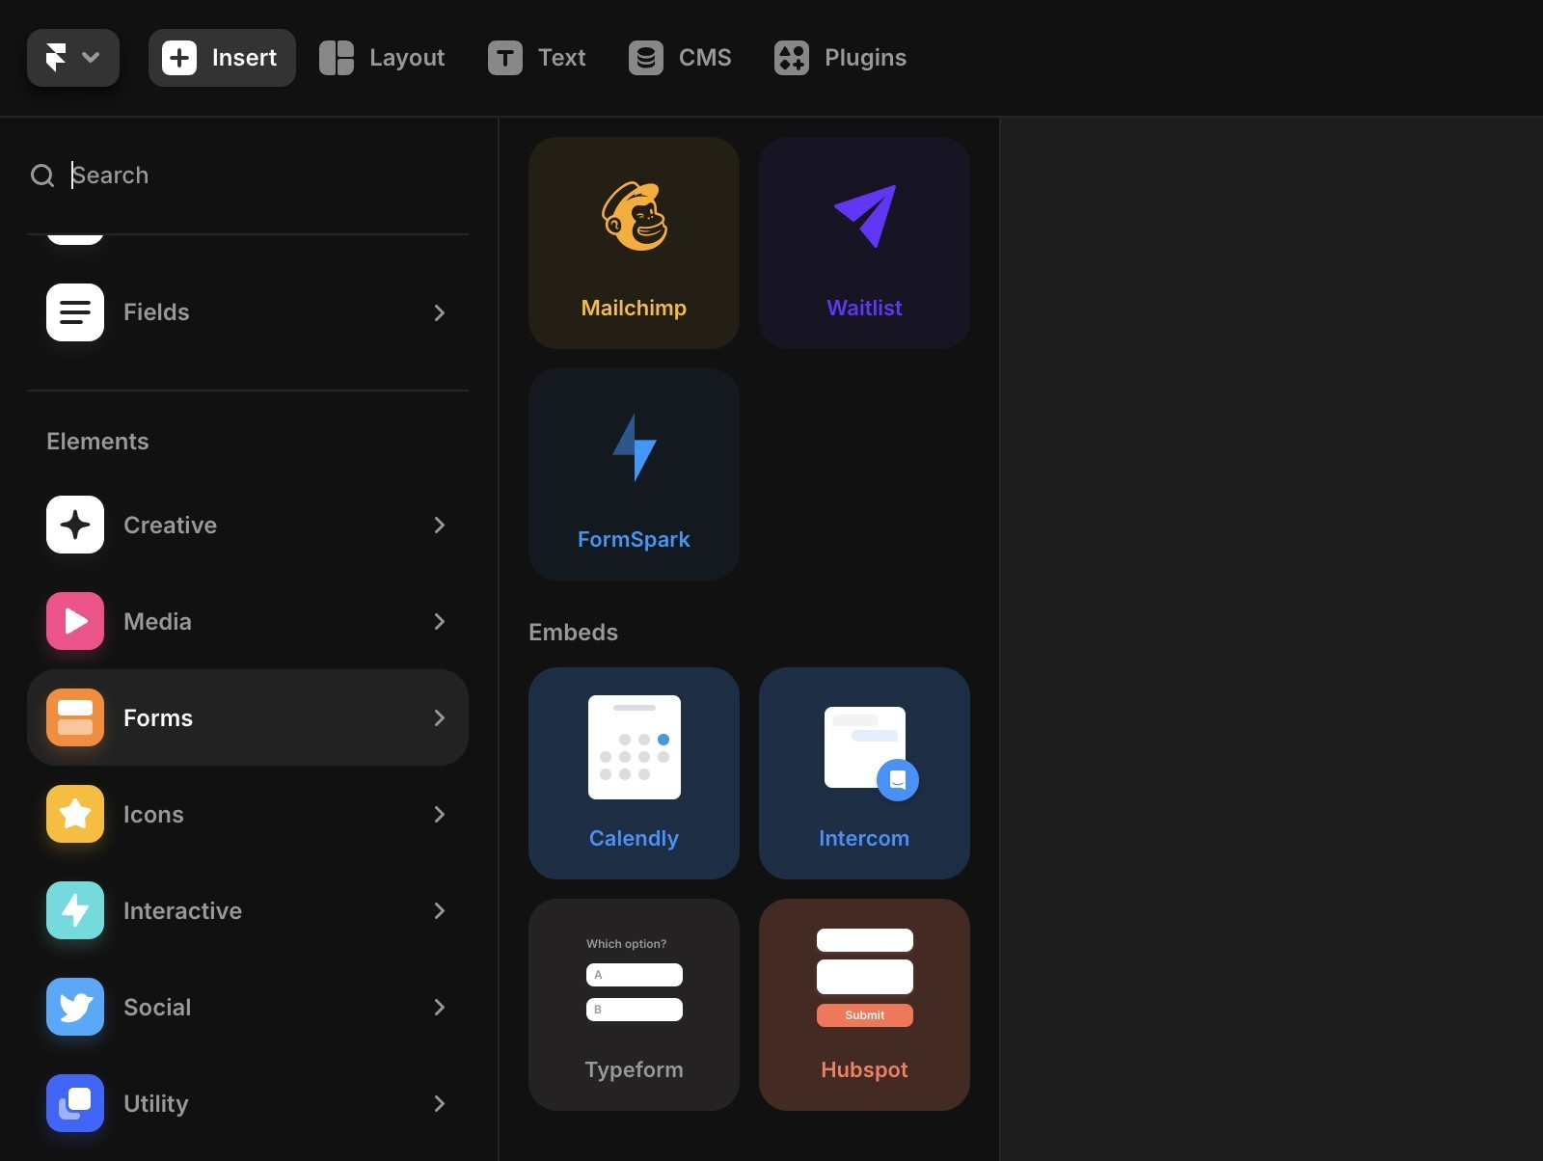1543x1161 pixels.
Task: Click the search magnifier icon
Action: (42, 175)
